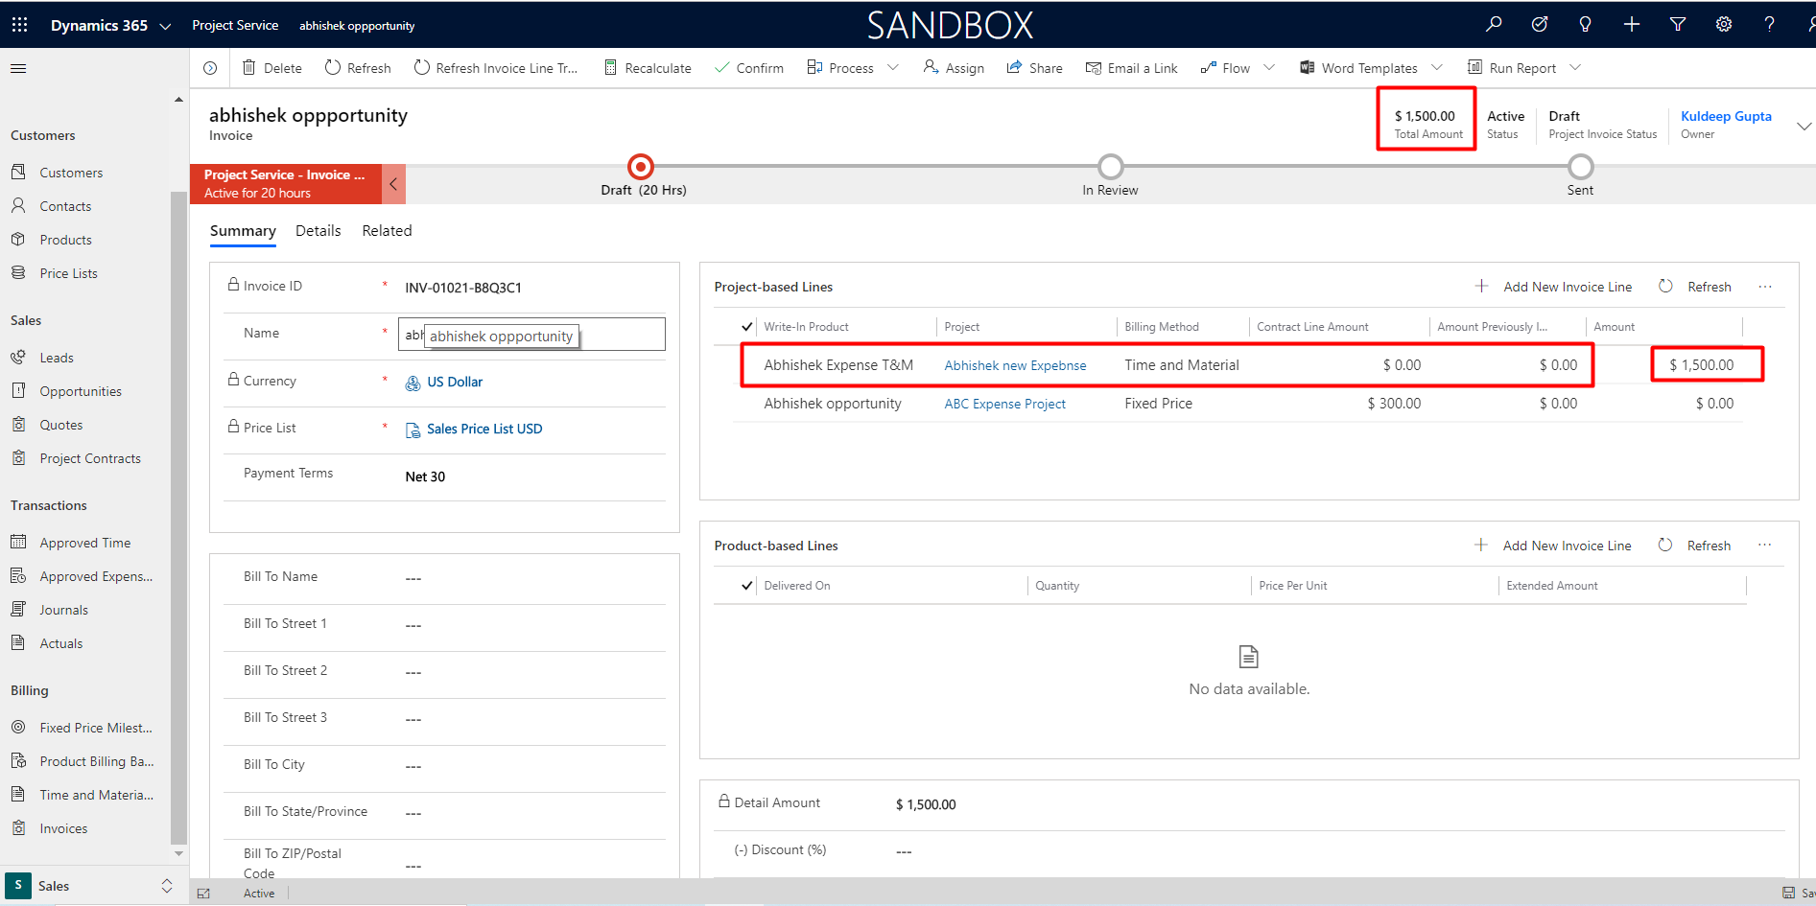Refresh the Product-based Lines grid
Image resolution: width=1816 pixels, height=906 pixels.
pos(1695,546)
